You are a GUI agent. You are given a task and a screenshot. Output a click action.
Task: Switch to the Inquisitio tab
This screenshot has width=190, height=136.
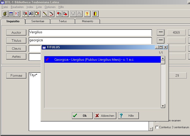(x=13, y=21)
